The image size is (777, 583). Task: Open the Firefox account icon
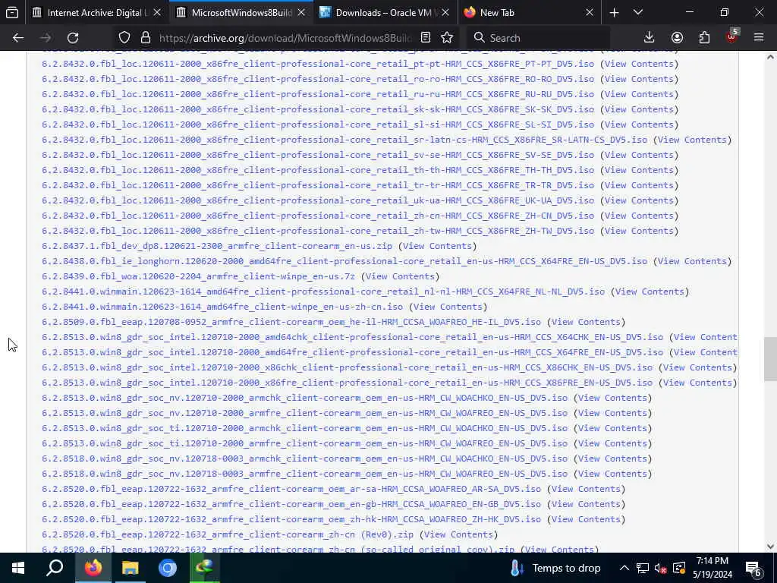pos(677,38)
